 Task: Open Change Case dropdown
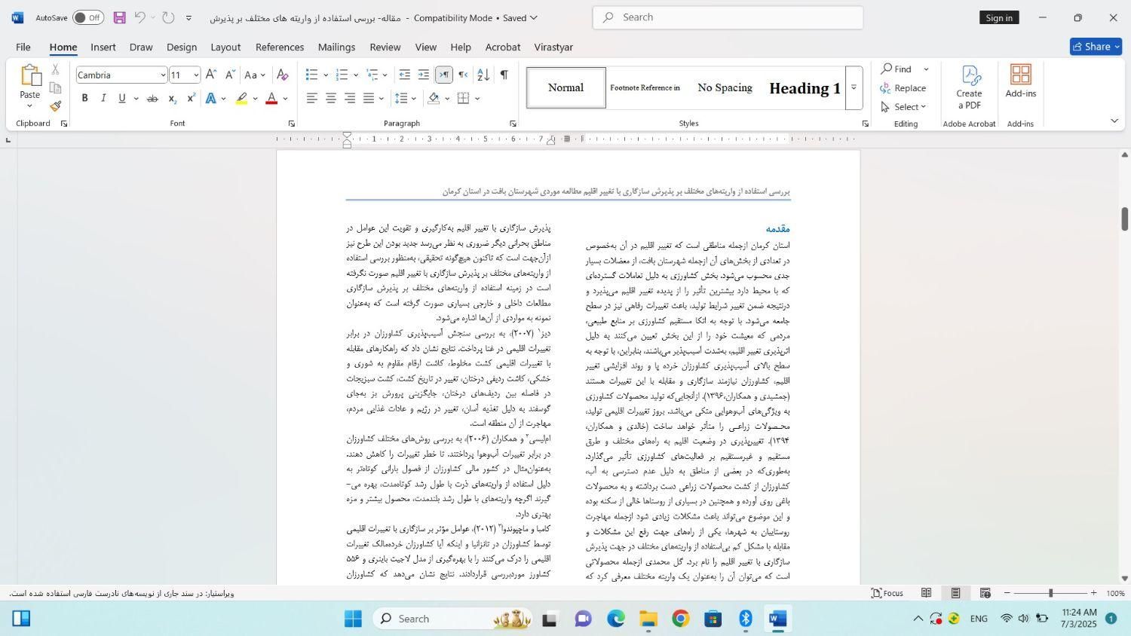[x=255, y=75]
